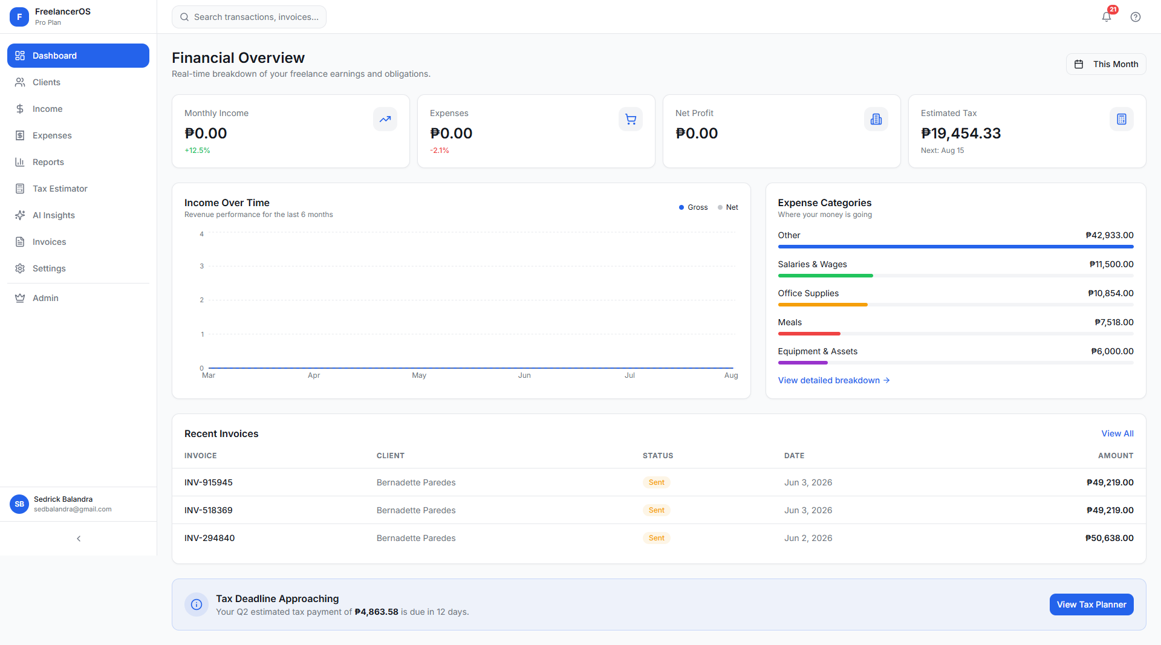Open invoice INV-915945
The width and height of the screenshot is (1161, 645).
209,482
